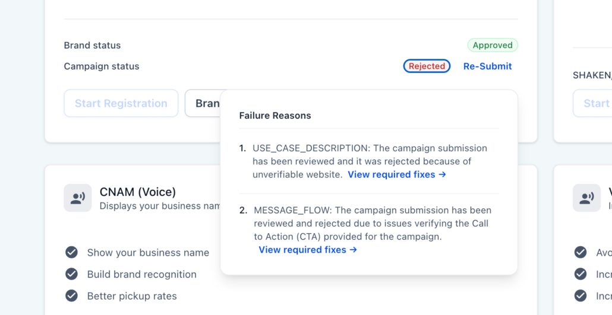Image resolution: width=612 pixels, height=315 pixels.
Task: Click the Failure Reasons heading
Action: pyautogui.click(x=275, y=116)
